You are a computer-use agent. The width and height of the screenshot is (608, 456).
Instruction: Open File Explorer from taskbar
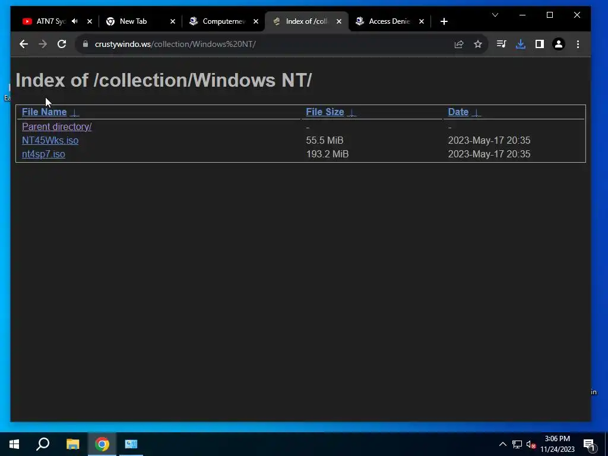point(72,444)
